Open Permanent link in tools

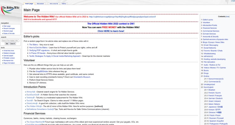(8, 61)
